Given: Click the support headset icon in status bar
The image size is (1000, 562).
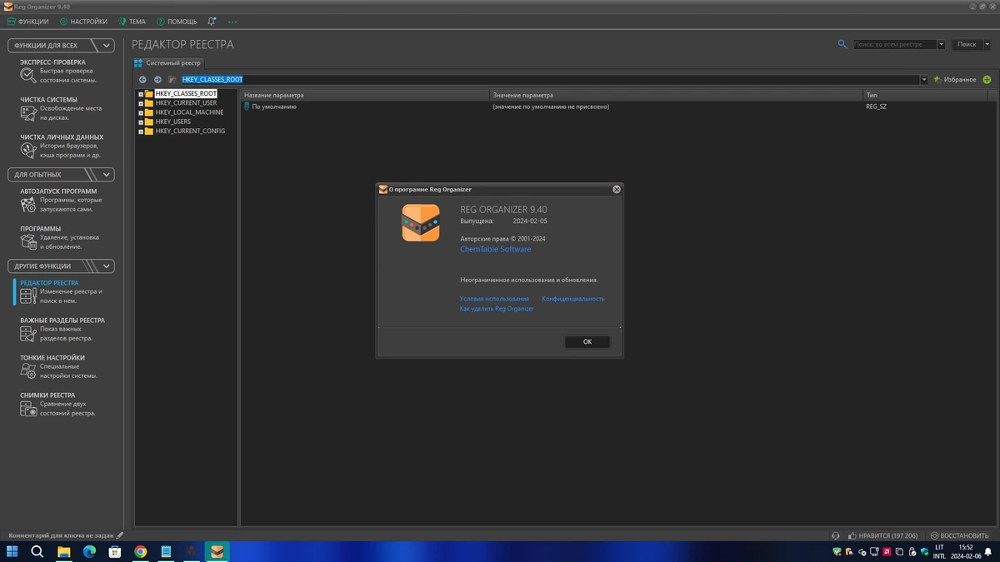Looking at the screenshot, I should click(836, 535).
